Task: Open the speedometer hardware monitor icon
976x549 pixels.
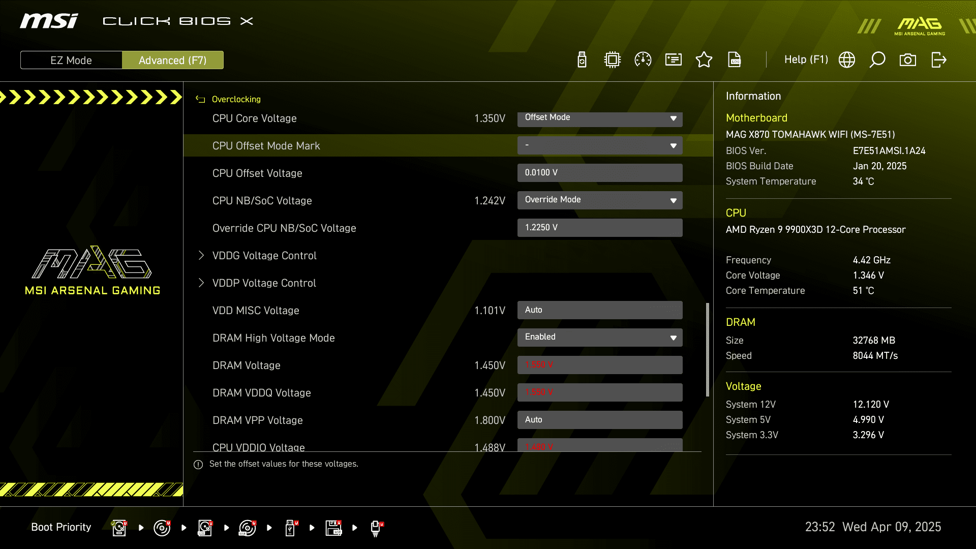Action: 643,60
